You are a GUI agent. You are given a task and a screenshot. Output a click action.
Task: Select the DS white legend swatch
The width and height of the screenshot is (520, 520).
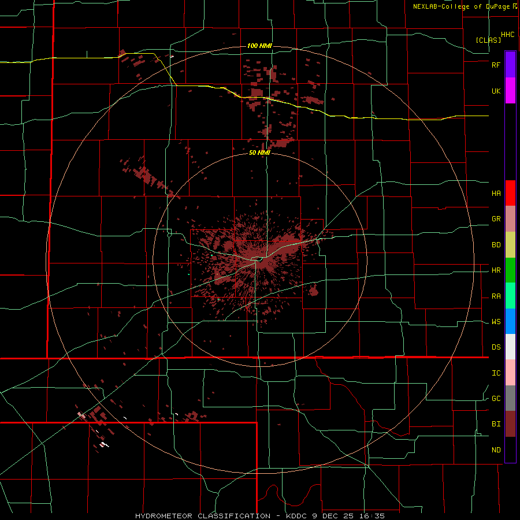click(510, 347)
